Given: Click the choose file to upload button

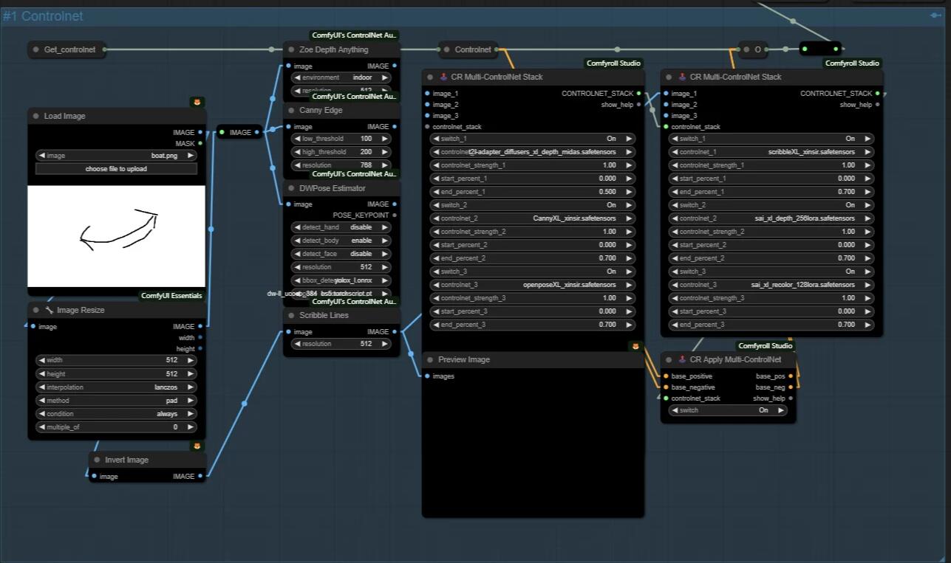Looking at the screenshot, I should tap(116, 169).
